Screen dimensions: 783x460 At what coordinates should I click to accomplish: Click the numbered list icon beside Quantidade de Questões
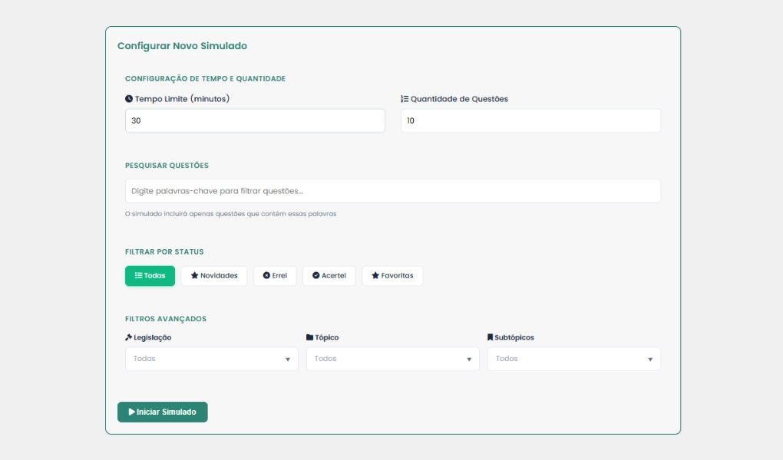pyautogui.click(x=405, y=99)
